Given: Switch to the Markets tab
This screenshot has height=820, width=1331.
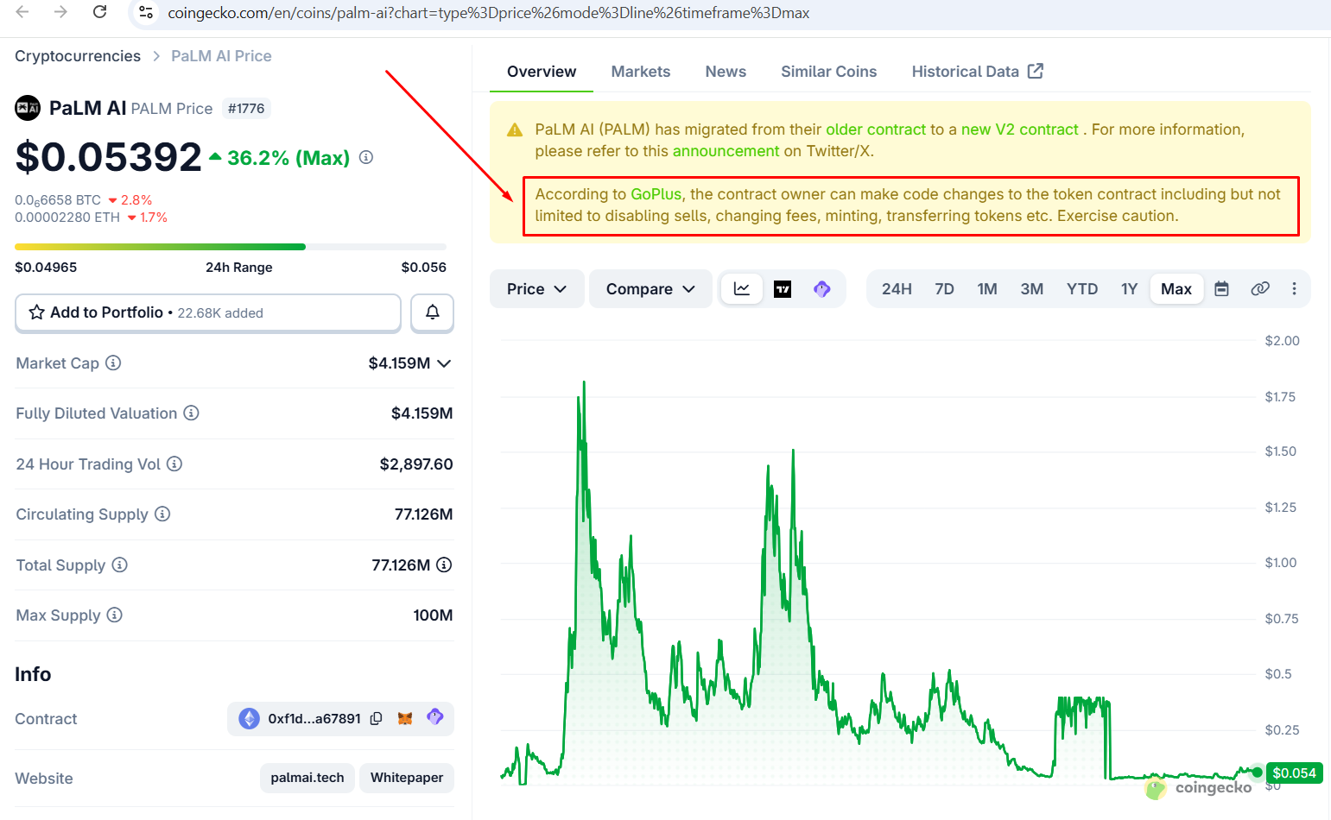Looking at the screenshot, I should 641,72.
